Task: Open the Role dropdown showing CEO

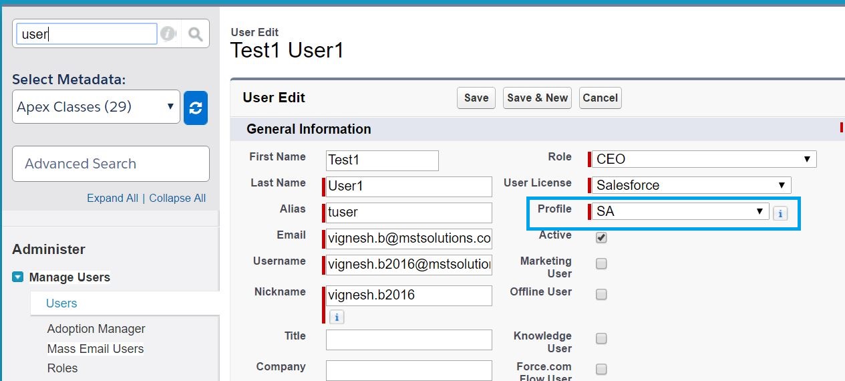Action: (x=704, y=159)
